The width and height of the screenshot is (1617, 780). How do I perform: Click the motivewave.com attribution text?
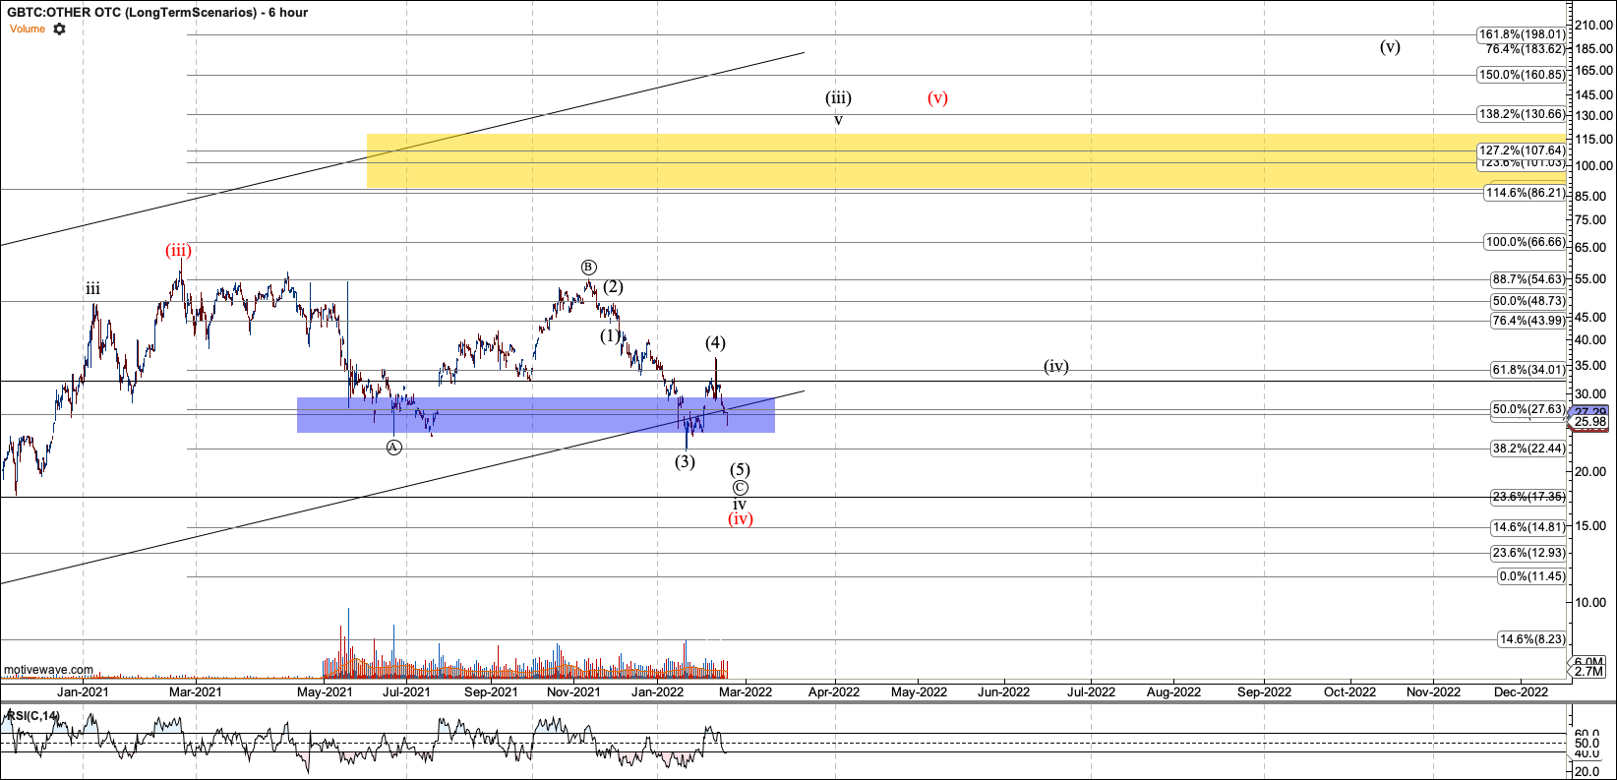[x=48, y=670]
